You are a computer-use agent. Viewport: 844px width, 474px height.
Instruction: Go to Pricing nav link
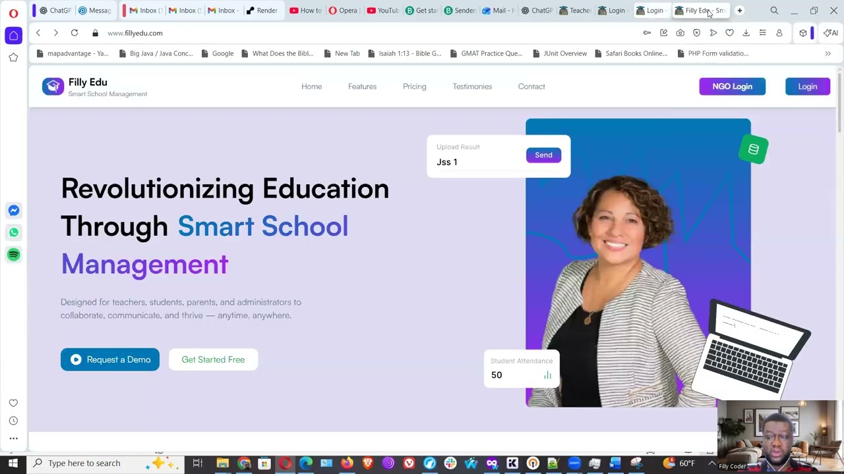tap(415, 86)
